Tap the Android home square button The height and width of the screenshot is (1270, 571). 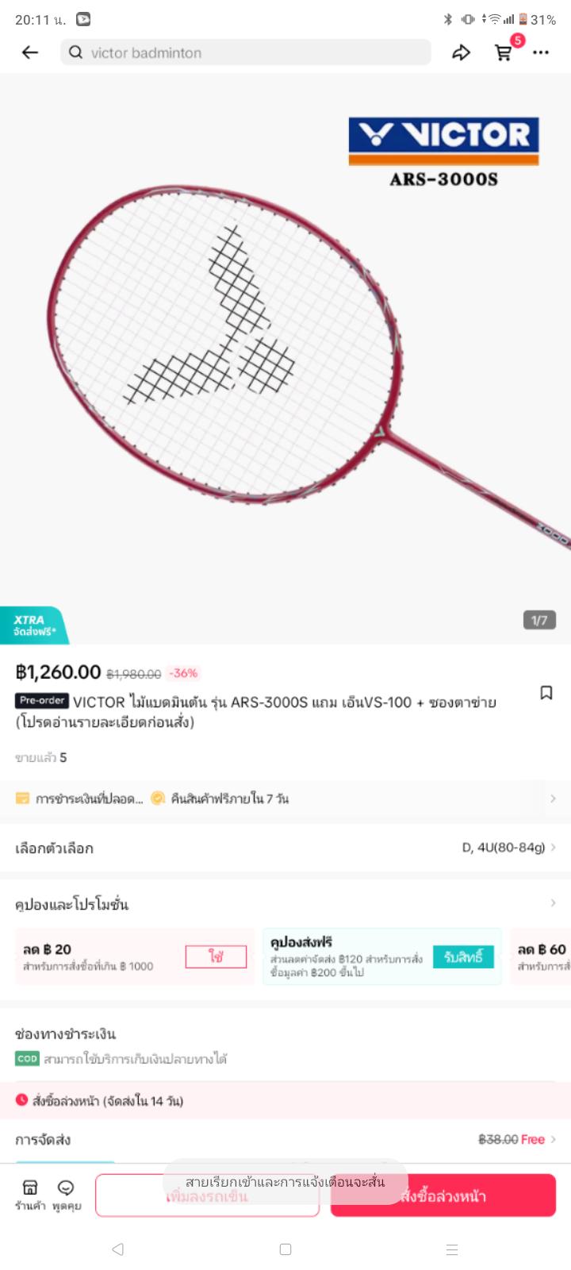[285, 1249]
